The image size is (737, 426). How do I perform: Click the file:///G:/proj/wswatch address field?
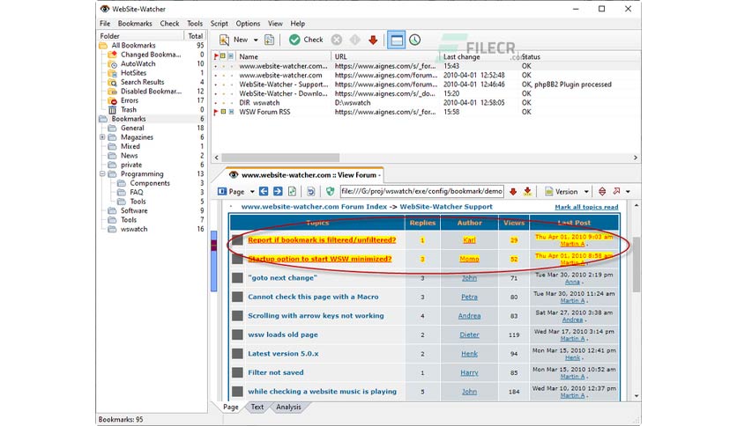coord(421,191)
